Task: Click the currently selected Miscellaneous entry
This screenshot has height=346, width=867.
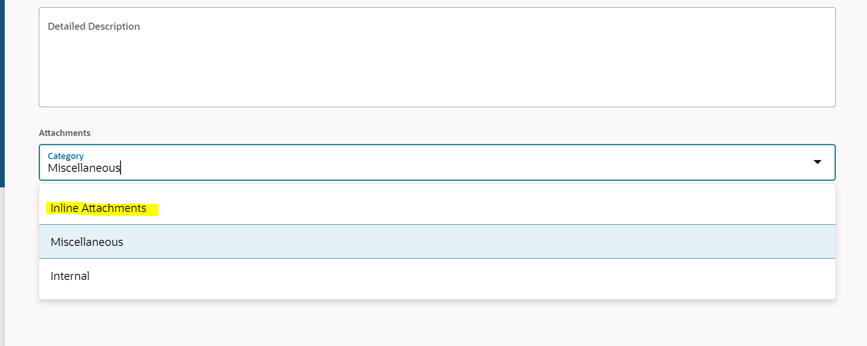Action: 86,242
